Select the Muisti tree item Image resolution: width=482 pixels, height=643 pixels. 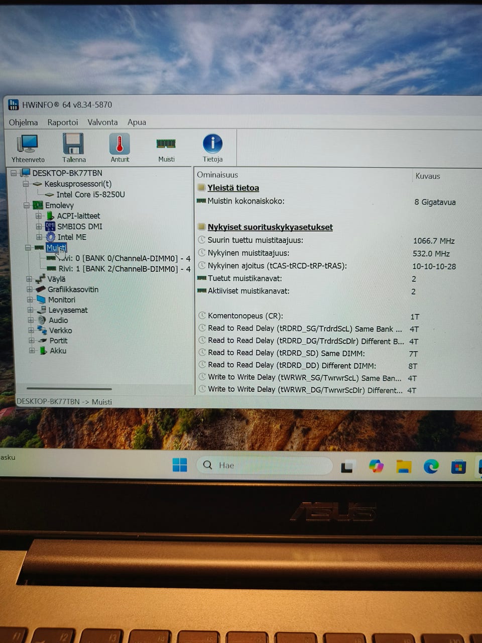56,248
